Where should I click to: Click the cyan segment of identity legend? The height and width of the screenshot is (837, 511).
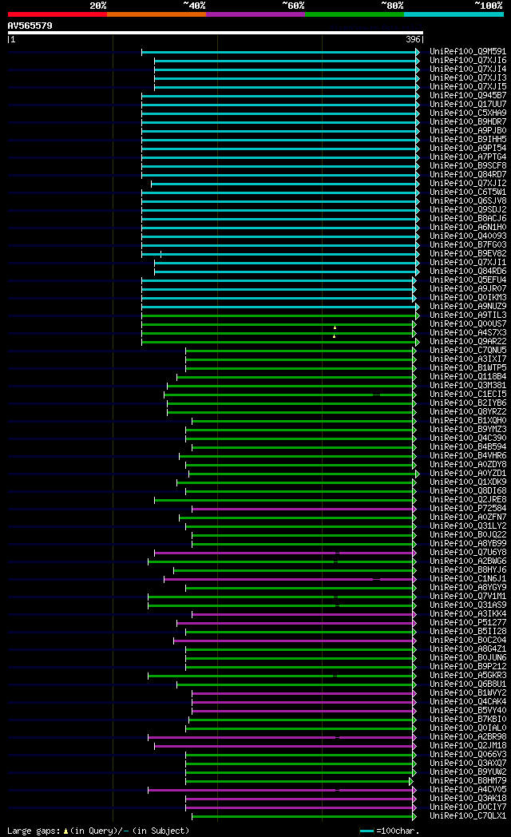[x=454, y=14]
